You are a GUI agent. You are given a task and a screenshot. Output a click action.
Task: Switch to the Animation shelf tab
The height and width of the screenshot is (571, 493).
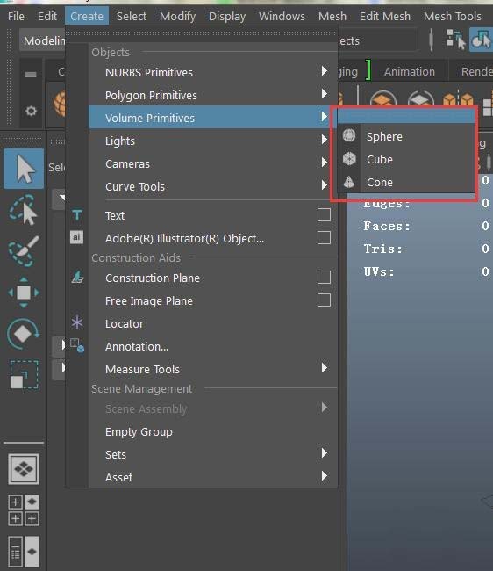point(410,71)
